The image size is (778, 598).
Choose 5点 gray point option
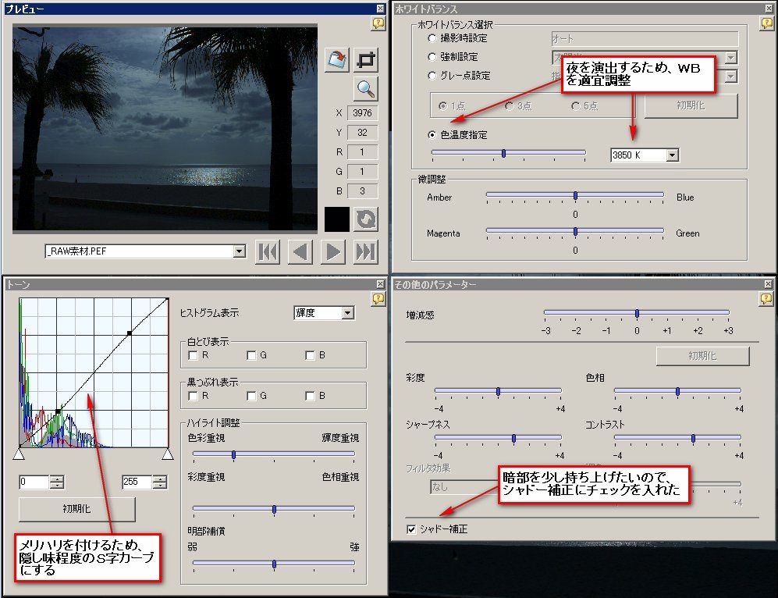tap(576, 105)
